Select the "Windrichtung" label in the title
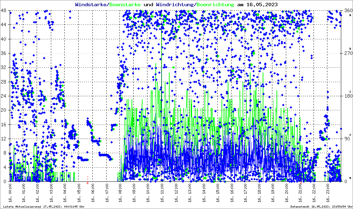 point(175,4)
